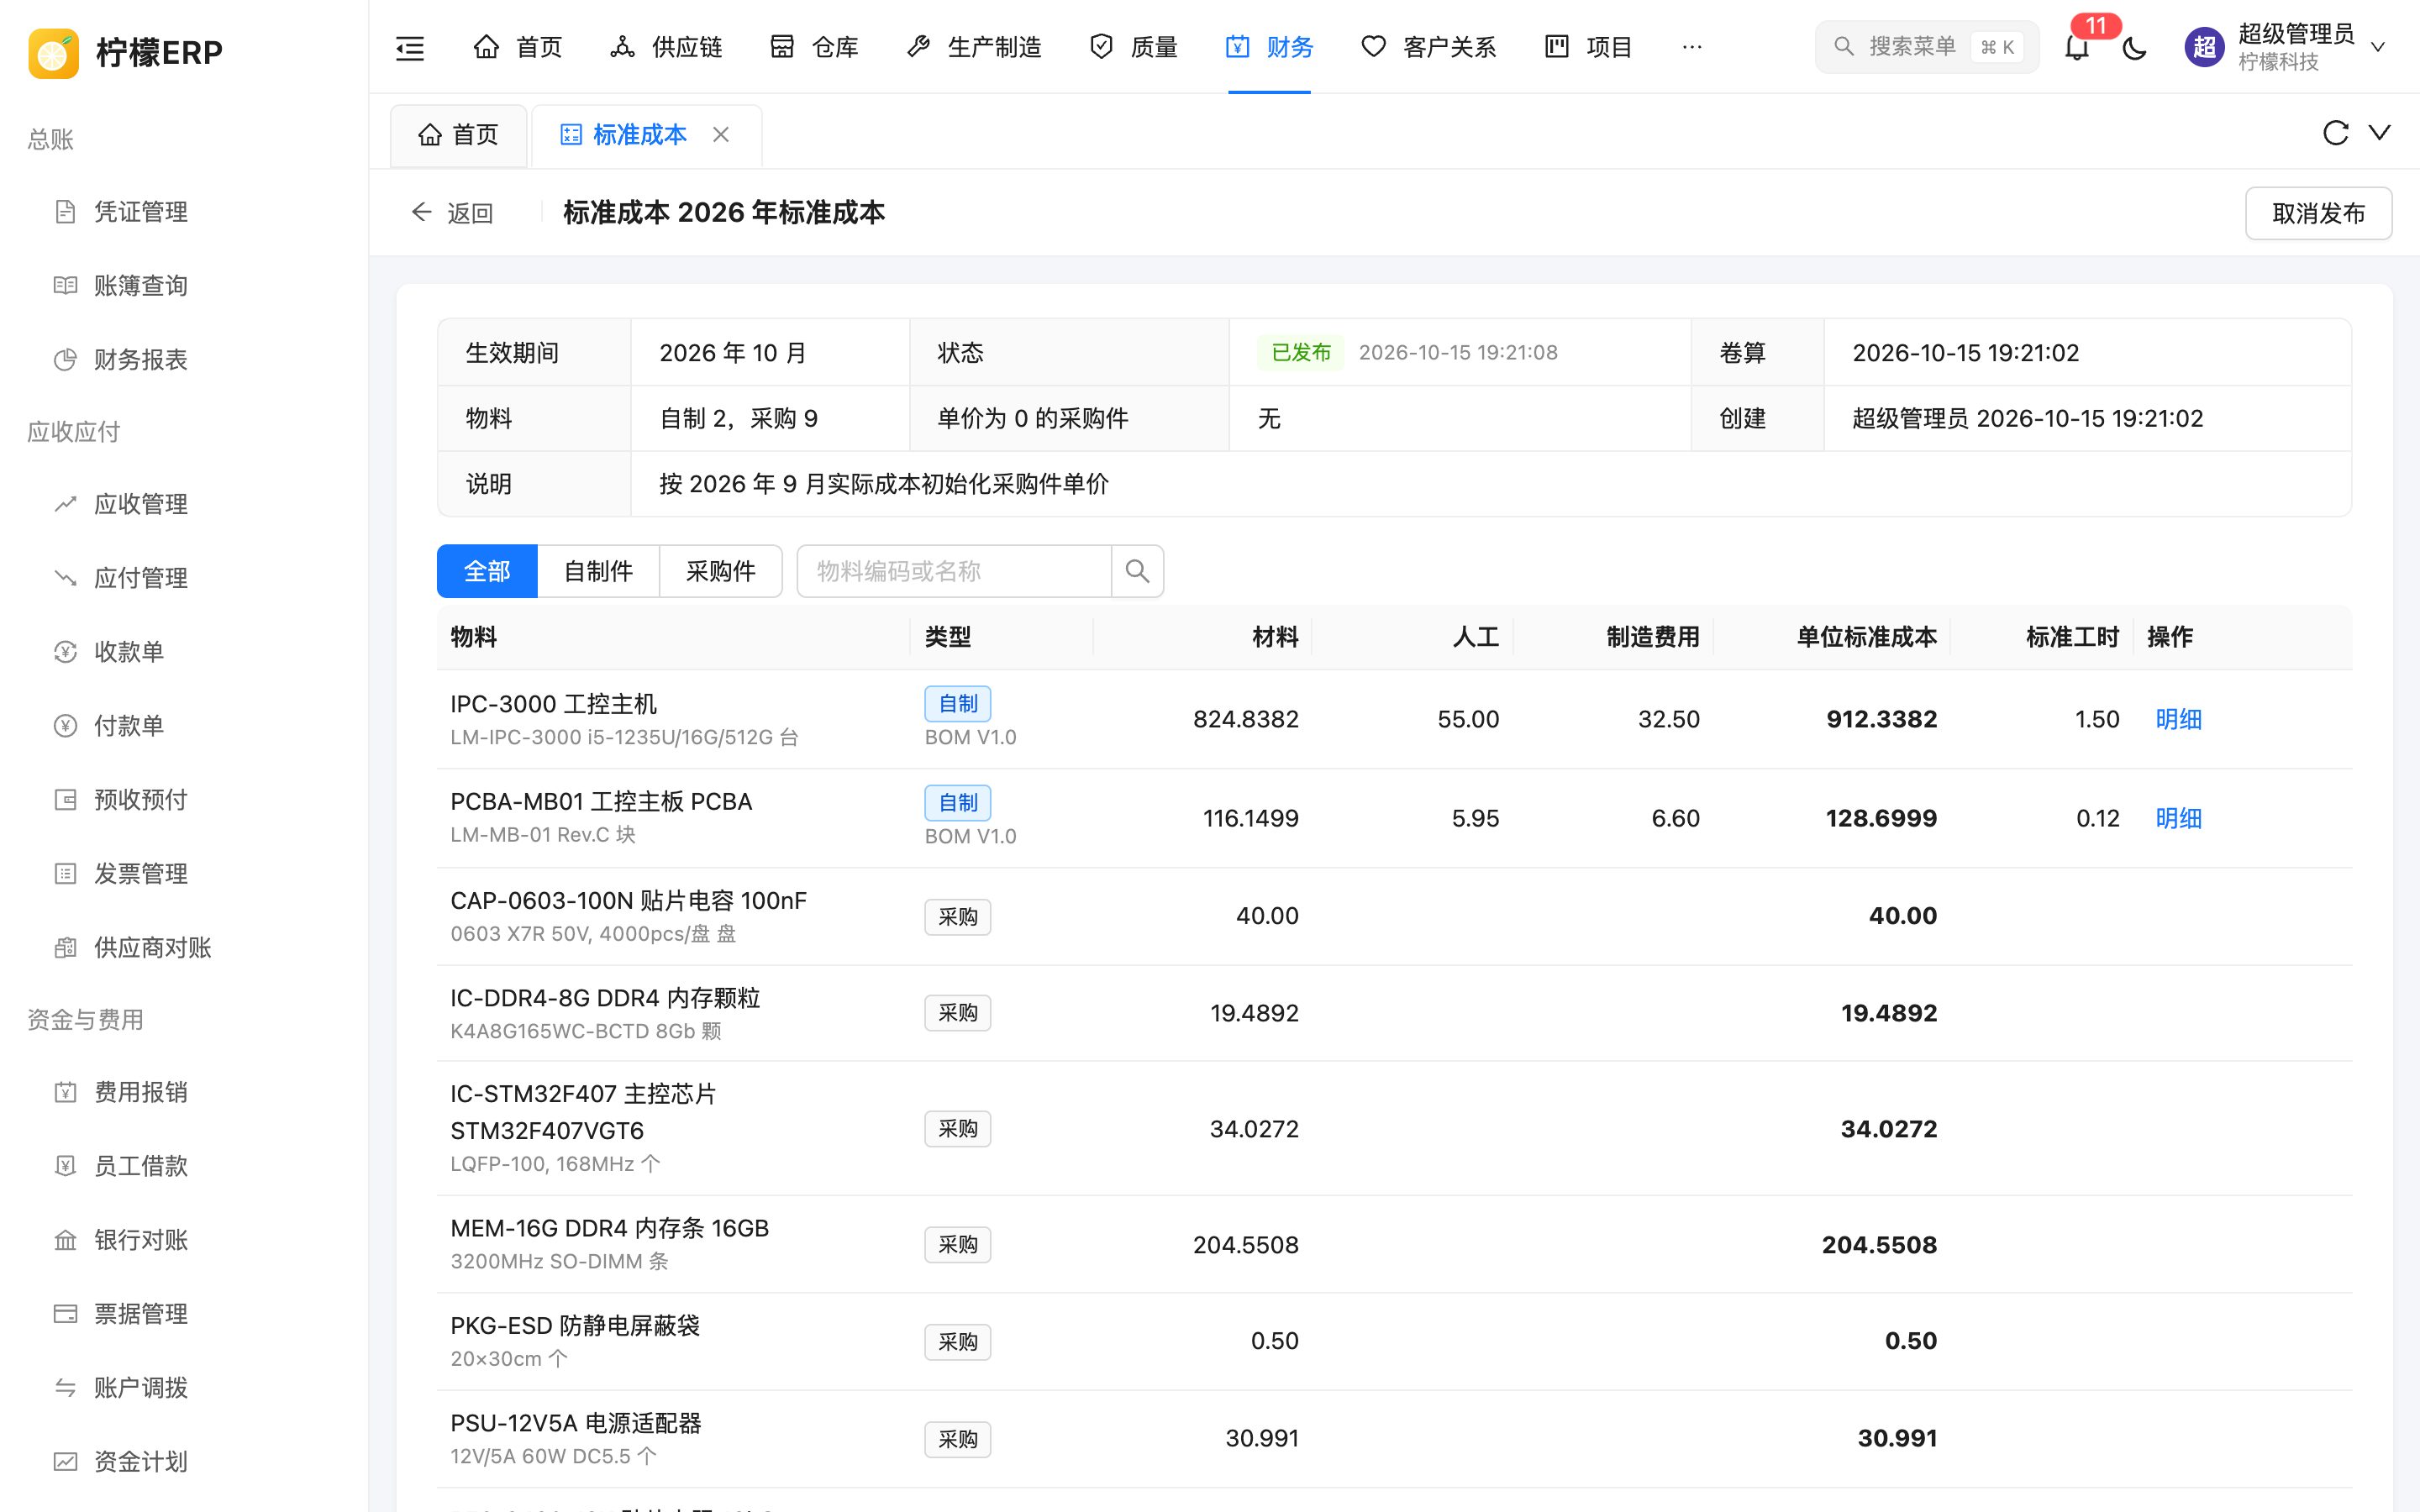Screen dimensions: 2420x1512
Task: Show more menus via ellipsis
Action: 1692,47
